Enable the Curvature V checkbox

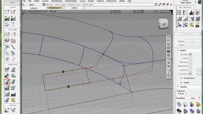click(x=200, y=74)
